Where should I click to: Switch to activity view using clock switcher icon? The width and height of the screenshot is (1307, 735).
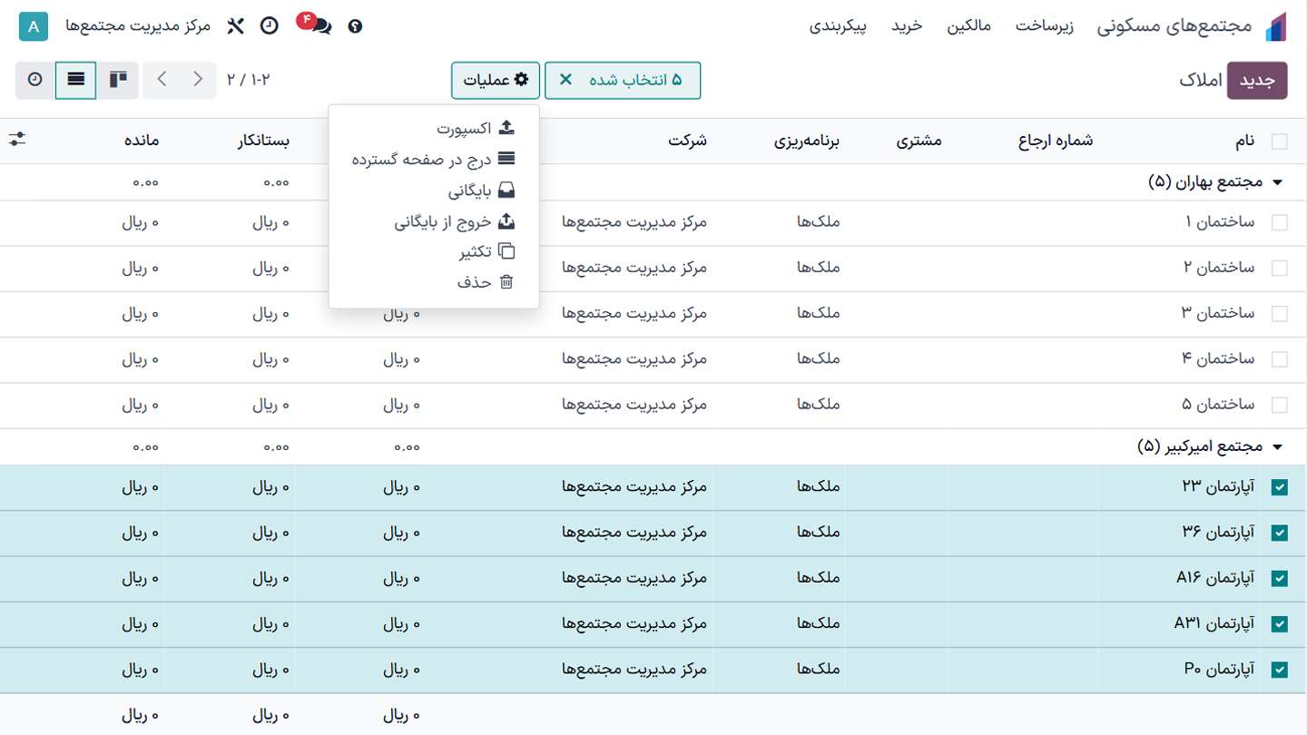click(34, 80)
